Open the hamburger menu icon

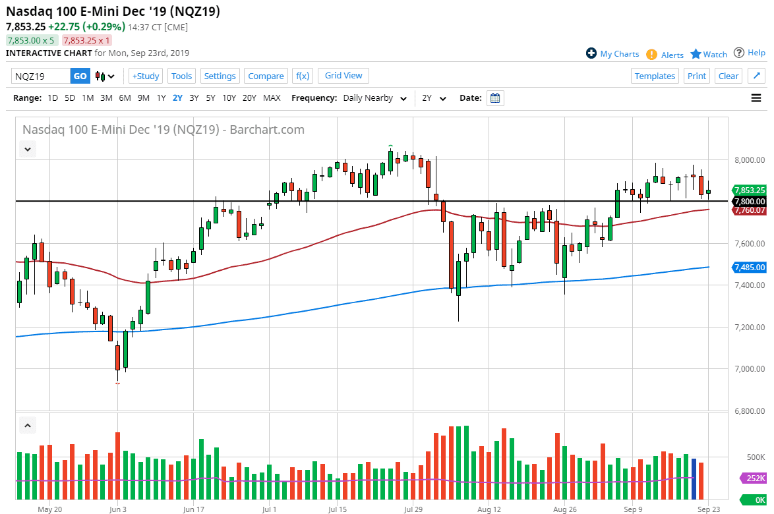[756, 98]
